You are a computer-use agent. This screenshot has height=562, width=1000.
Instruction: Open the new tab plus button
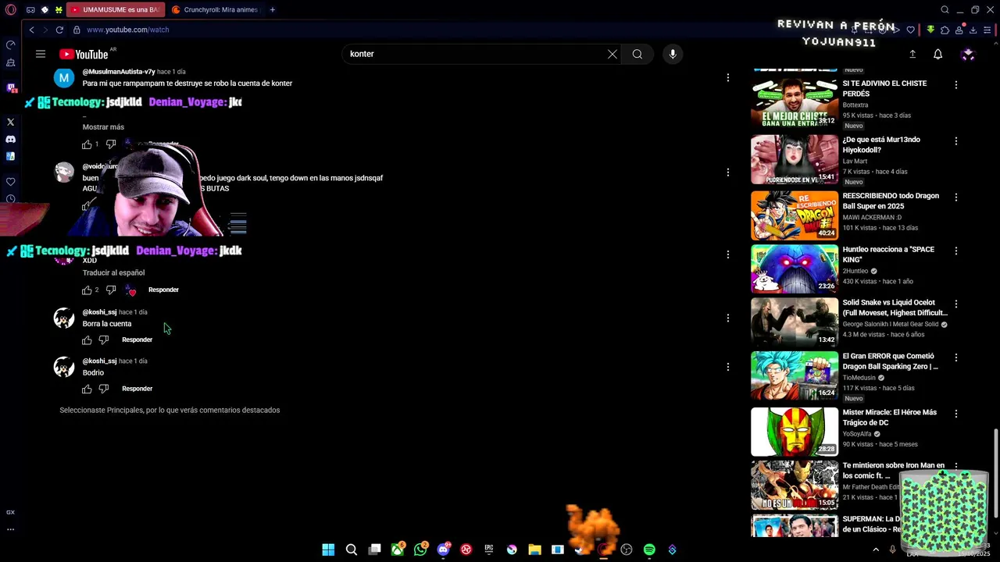point(273,9)
